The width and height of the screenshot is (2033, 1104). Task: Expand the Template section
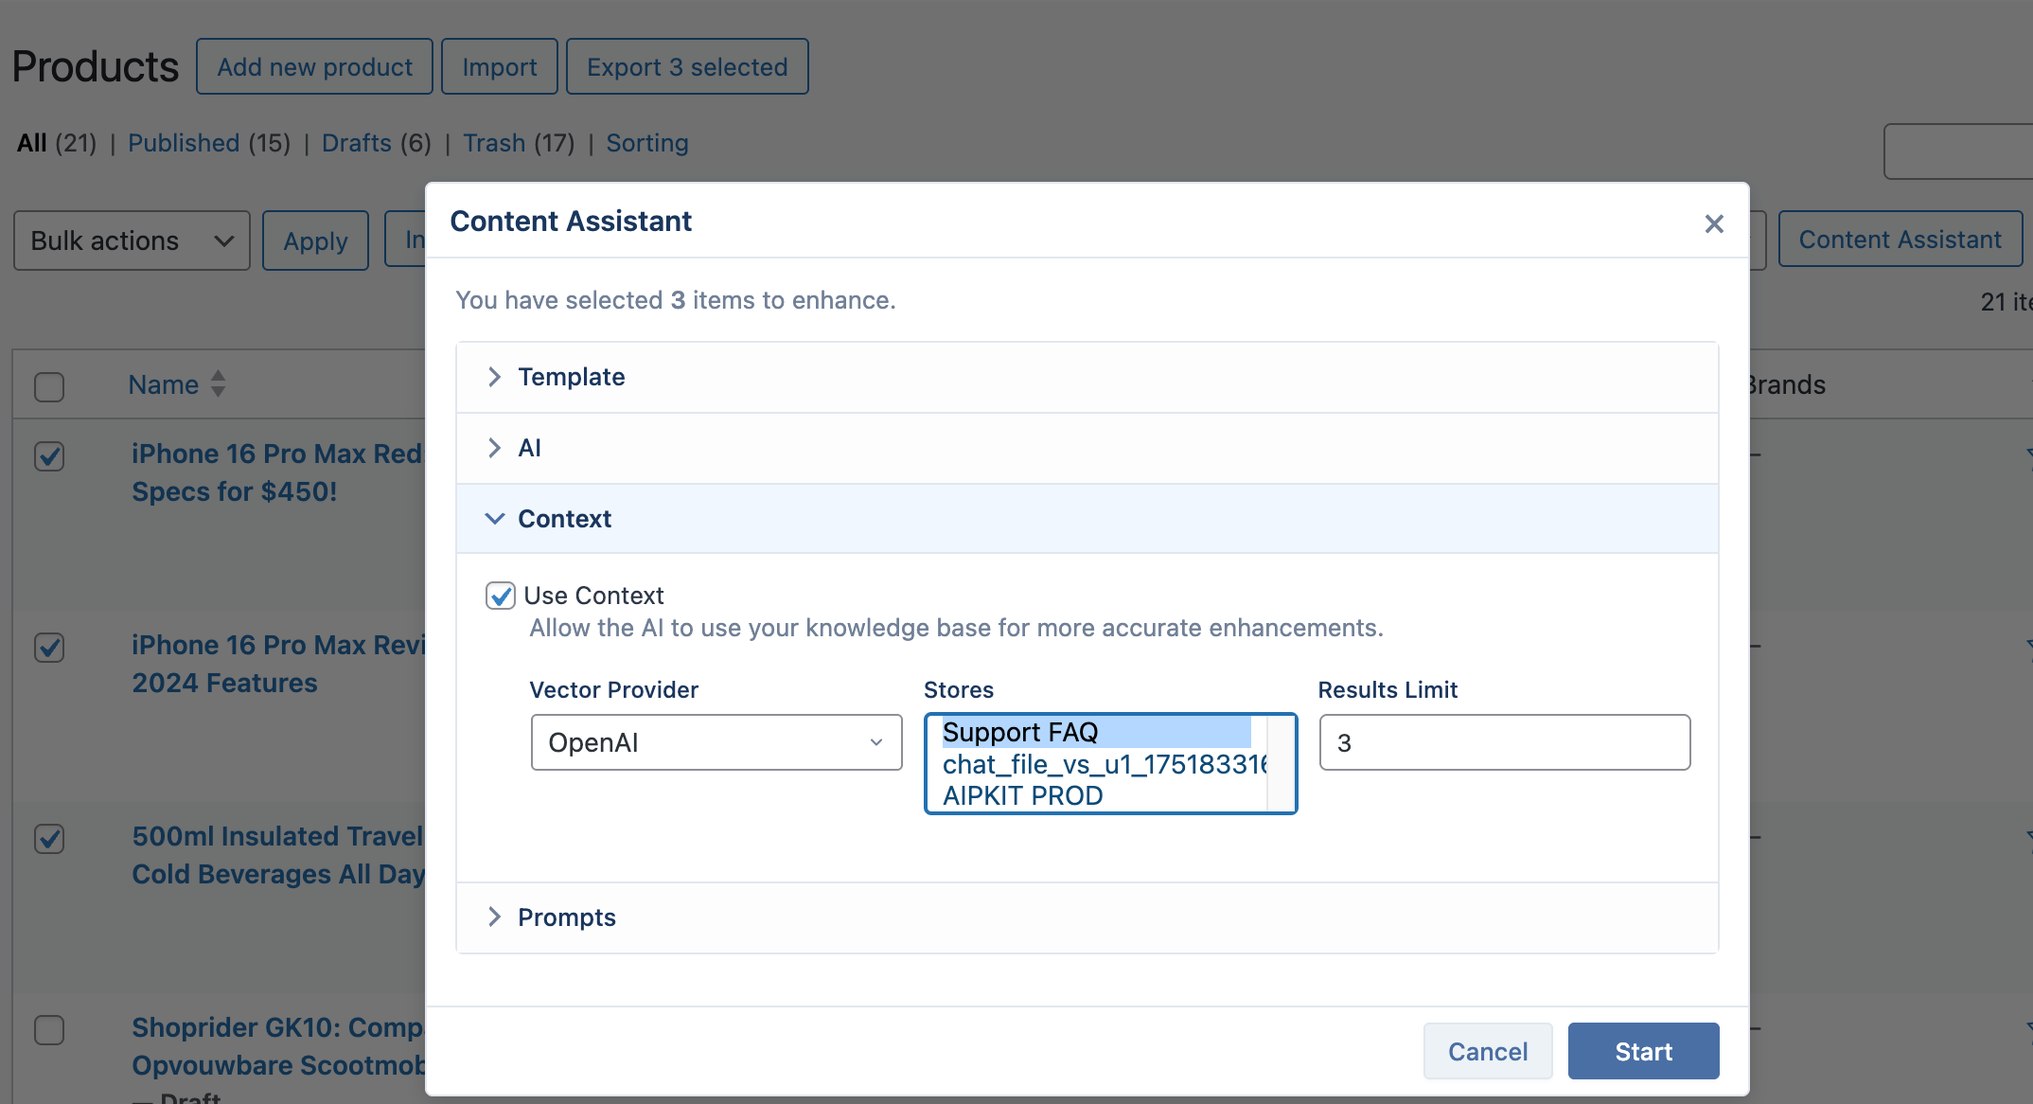[1087, 377]
